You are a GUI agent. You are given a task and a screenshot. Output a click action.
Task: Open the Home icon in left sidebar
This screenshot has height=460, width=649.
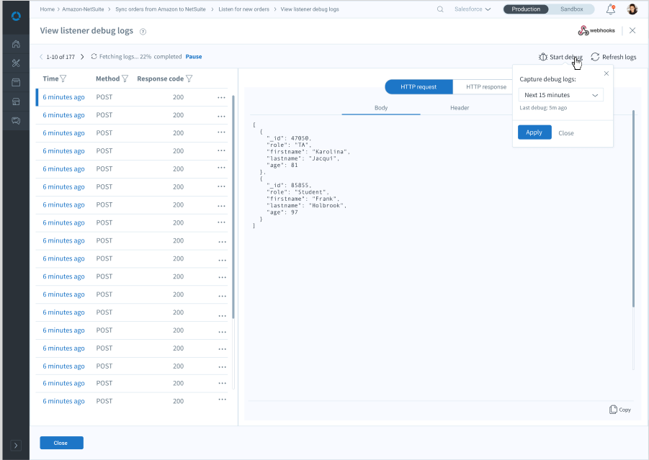point(16,45)
